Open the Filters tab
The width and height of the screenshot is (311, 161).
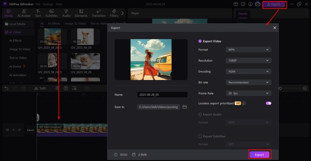(114, 13)
